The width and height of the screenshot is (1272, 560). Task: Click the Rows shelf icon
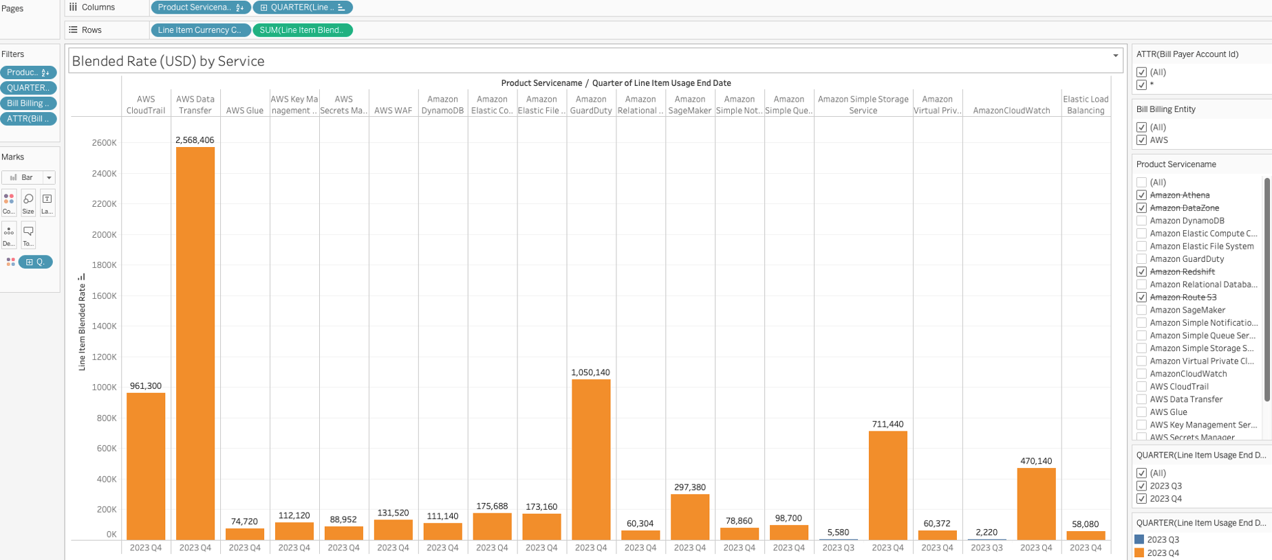coord(73,30)
